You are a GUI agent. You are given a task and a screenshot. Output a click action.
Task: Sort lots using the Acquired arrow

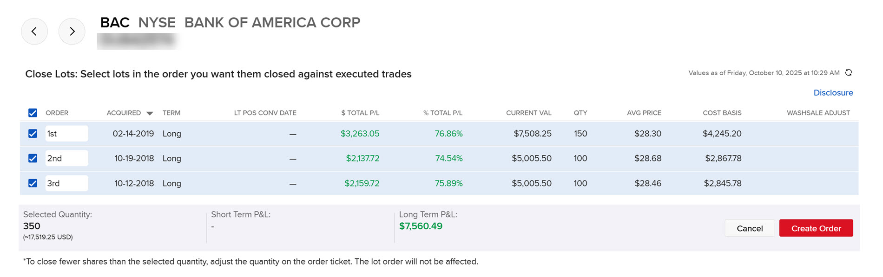point(150,113)
